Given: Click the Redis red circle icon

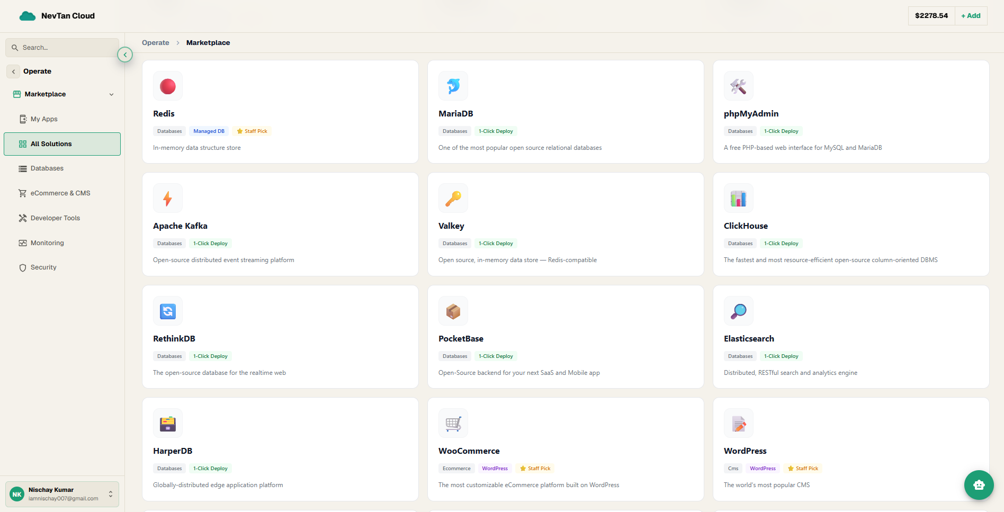Looking at the screenshot, I should click(168, 86).
